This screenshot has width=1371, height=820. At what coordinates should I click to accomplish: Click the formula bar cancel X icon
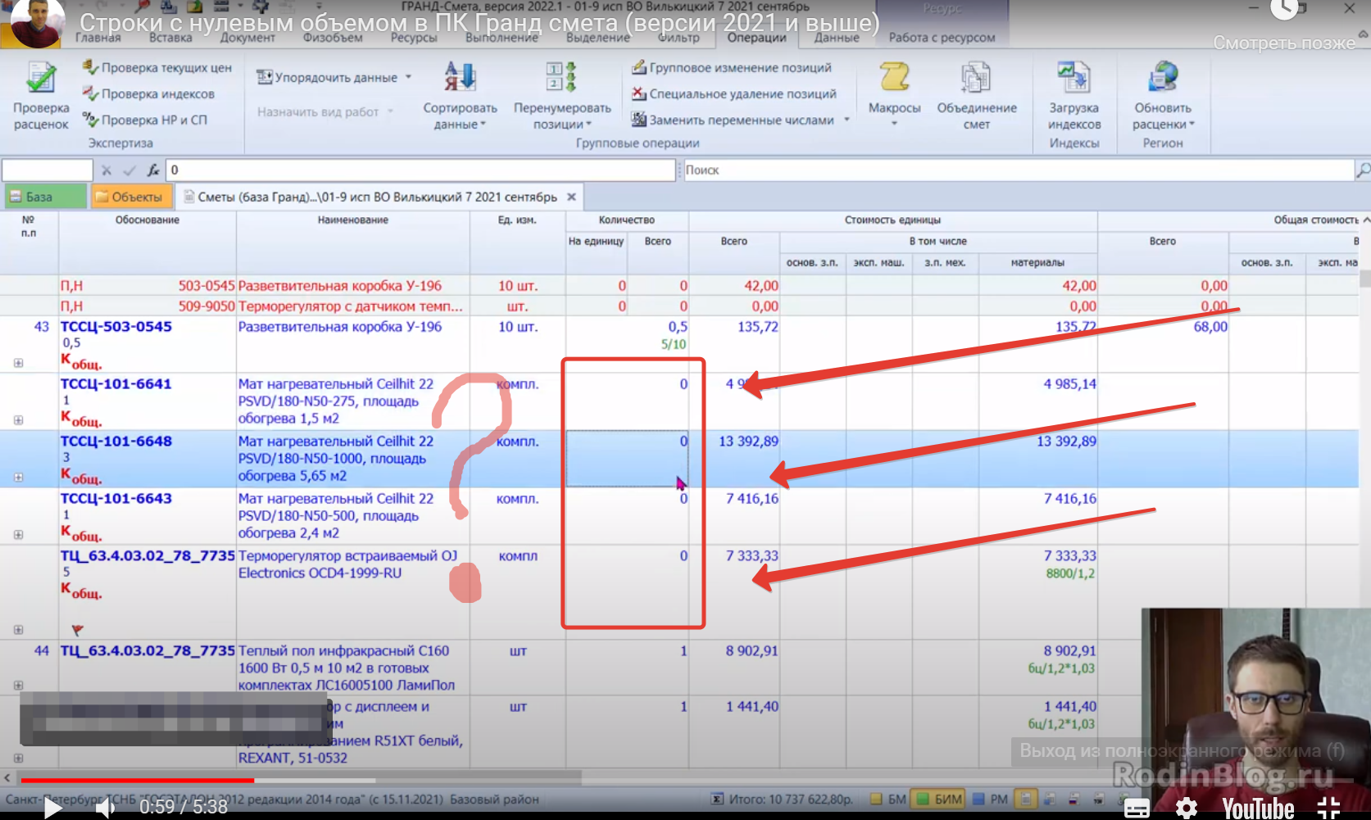(107, 170)
